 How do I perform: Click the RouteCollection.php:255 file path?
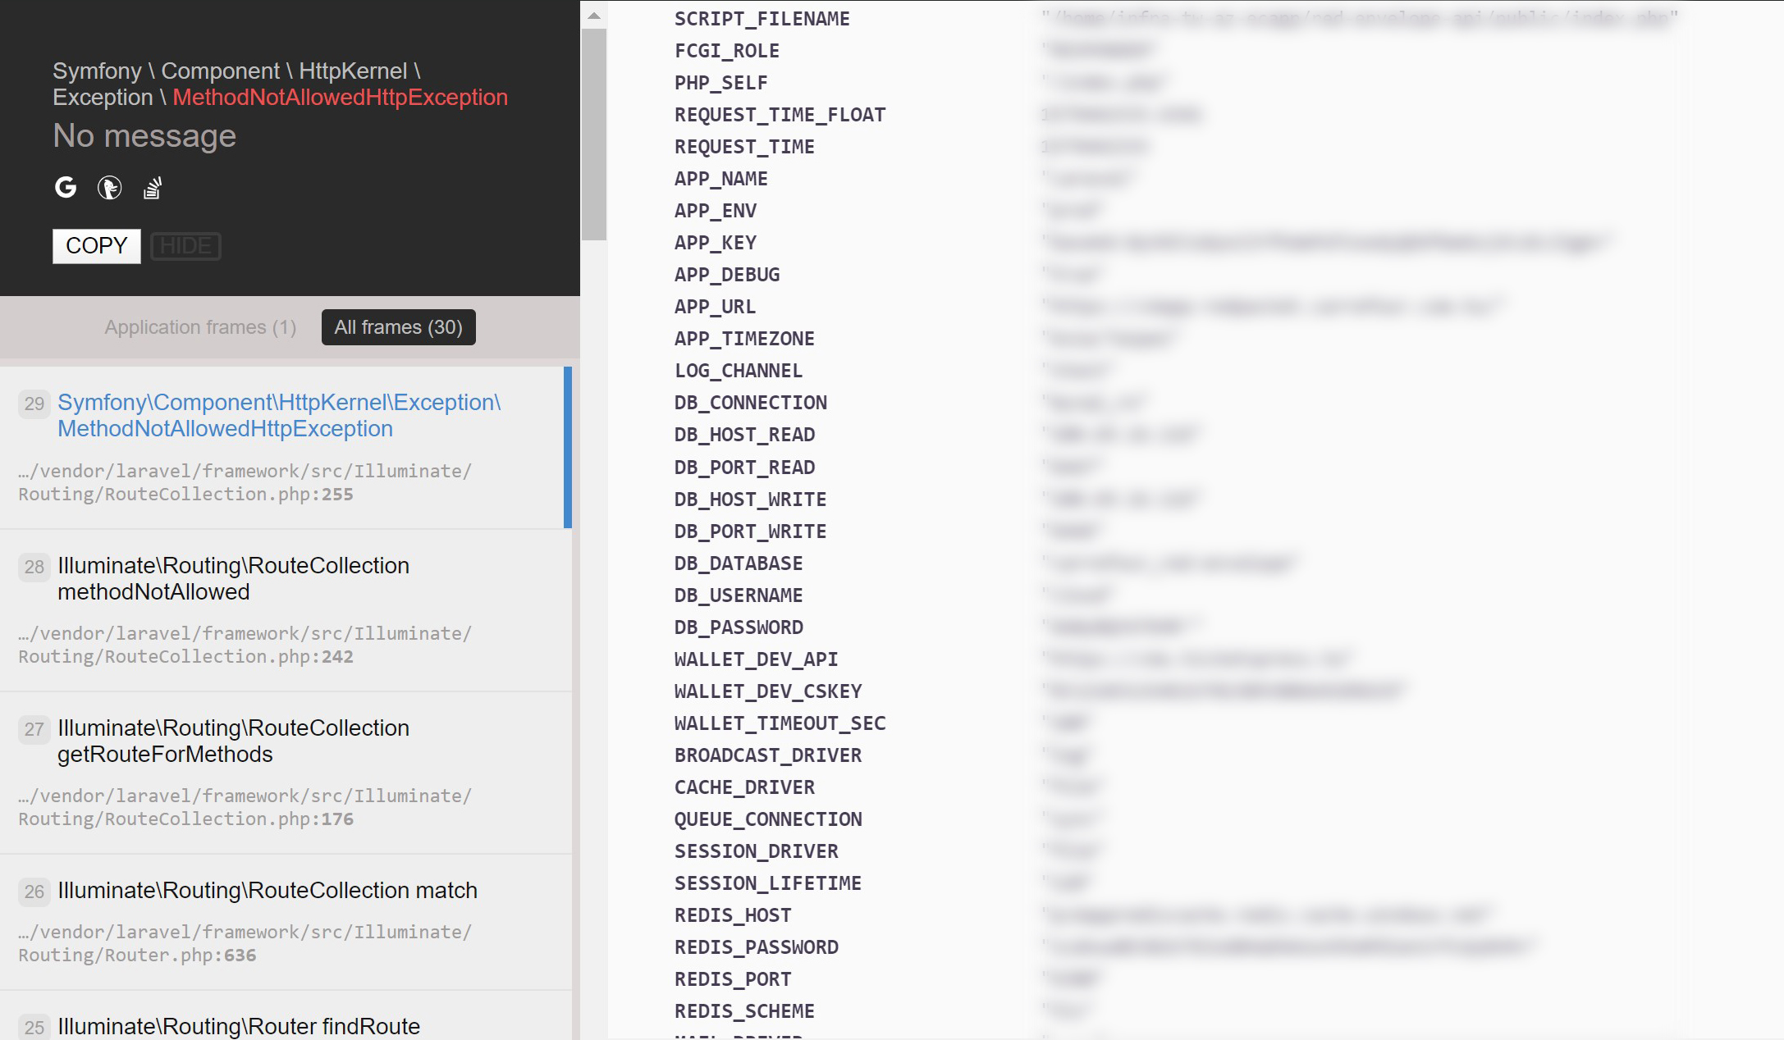(x=245, y=482)
